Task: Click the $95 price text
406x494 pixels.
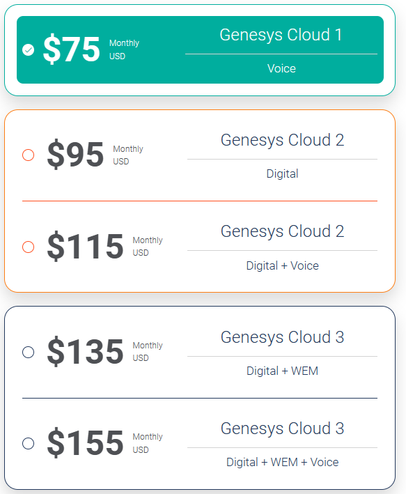Action: pyautogui.click(x=75, y=155)
